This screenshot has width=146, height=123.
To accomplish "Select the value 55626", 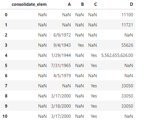I will (127, 45).
